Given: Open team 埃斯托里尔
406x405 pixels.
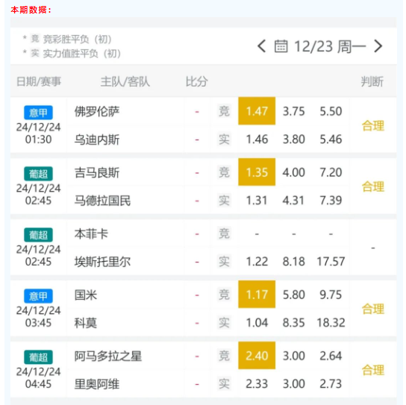Looking at the screenshot, I should tap(102, 262).
